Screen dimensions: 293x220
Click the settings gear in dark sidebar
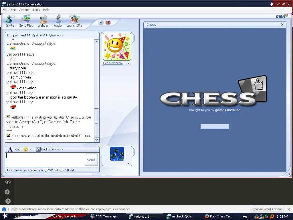pos(7,192)
